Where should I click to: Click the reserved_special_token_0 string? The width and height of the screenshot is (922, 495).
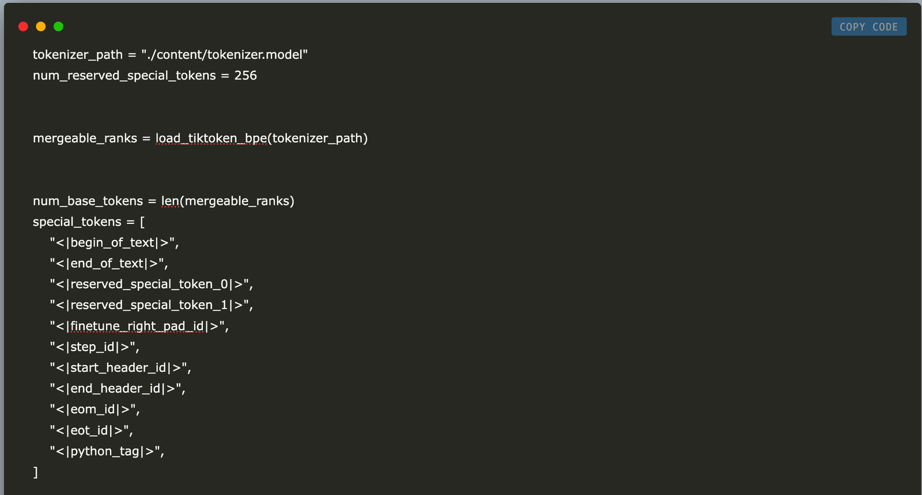(151, 284)
